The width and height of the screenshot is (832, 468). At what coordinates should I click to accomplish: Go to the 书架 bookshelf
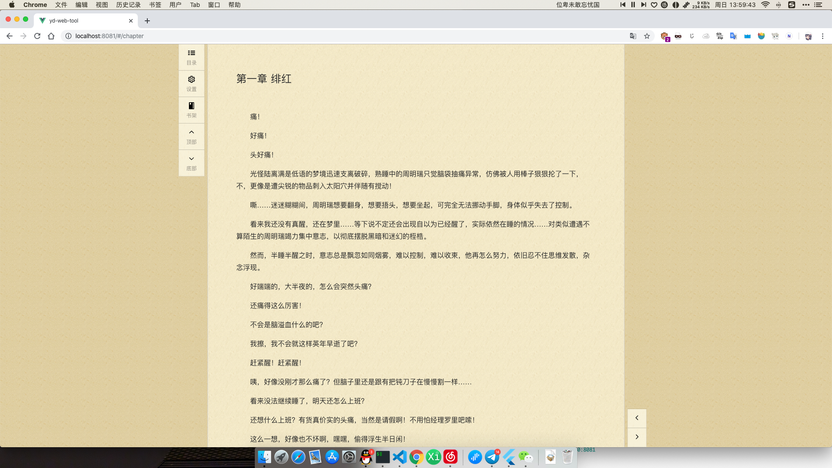[x=191, y=110]
